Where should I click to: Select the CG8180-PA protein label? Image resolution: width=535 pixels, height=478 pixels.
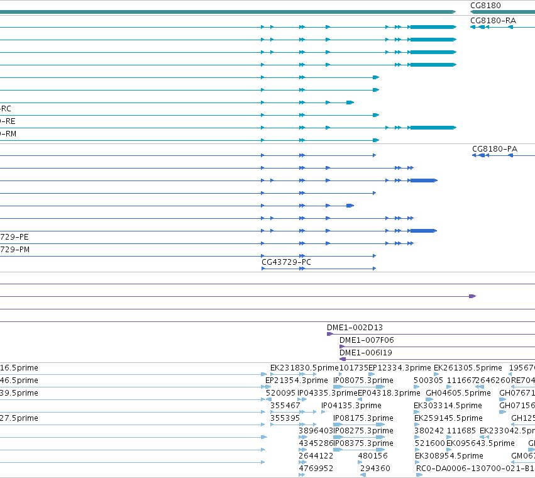[x=494, y=149]
